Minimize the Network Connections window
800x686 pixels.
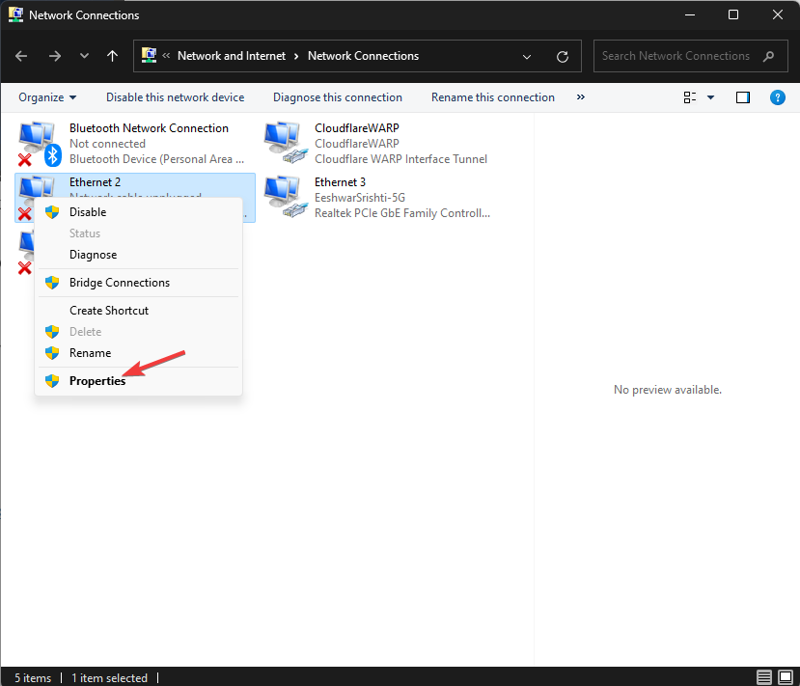point(690,14)
